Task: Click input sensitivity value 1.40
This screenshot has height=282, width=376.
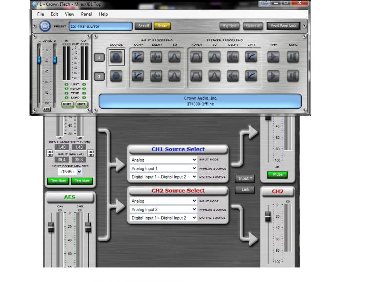Action: pyautogui.click(x=61, y=147)
